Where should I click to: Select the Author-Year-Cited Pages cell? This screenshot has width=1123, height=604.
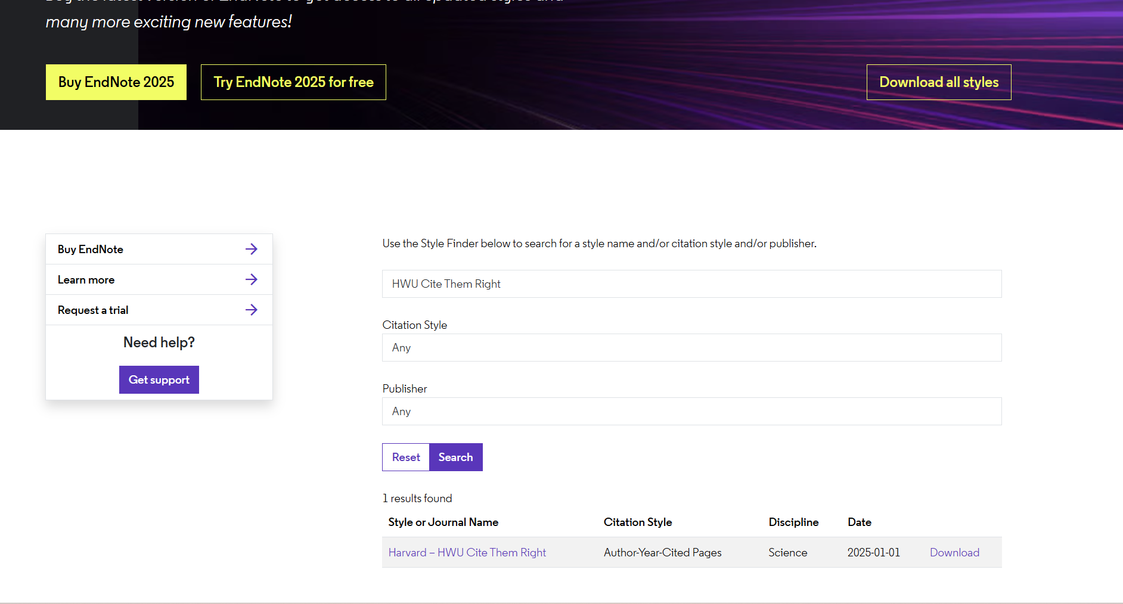tap(663, 553)
